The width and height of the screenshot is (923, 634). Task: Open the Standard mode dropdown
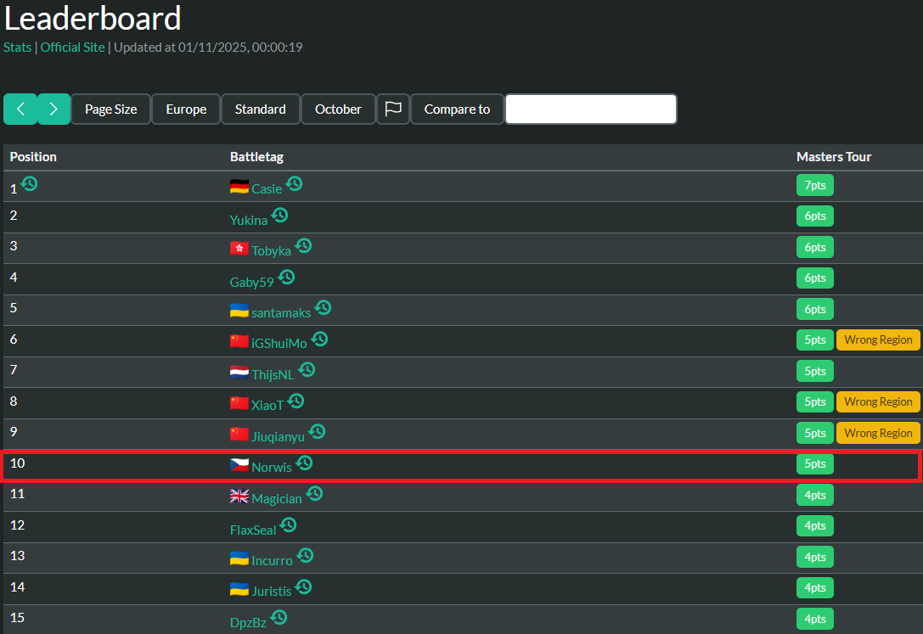point(260,109)
